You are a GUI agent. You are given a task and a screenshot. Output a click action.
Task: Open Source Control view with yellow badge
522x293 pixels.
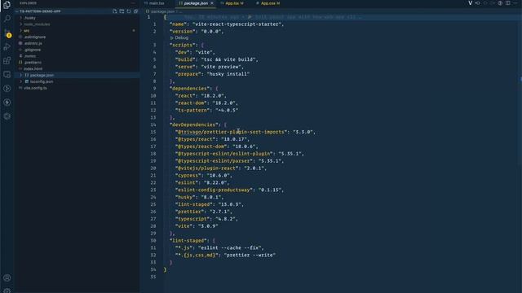[7, 33]
